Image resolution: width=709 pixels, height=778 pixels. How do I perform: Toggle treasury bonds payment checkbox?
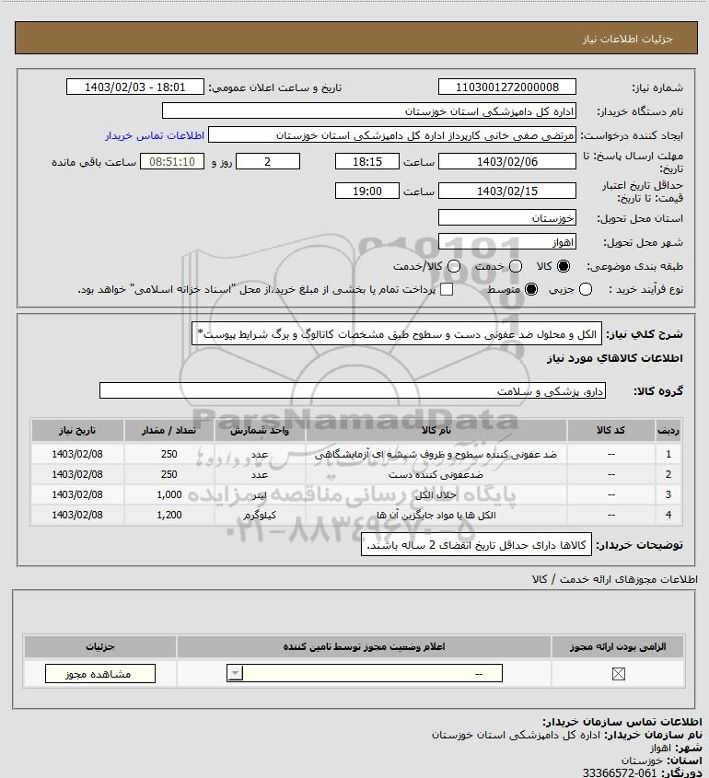click(447, 289)
